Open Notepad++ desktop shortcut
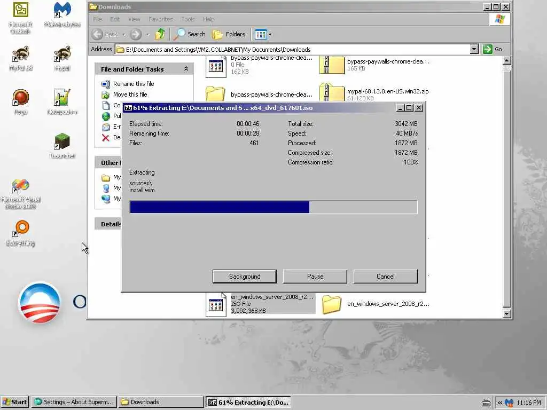 coord(62,102)
